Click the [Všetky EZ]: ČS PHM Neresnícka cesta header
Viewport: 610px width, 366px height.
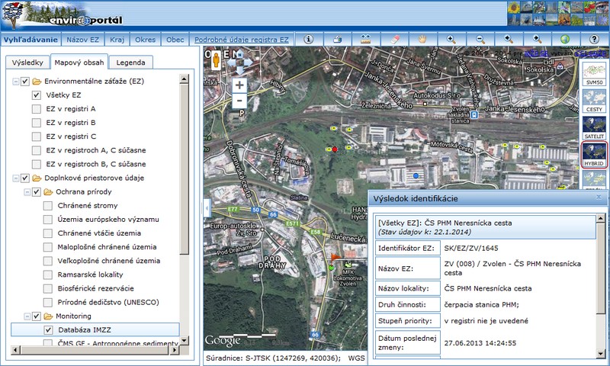(x=484, y=227)
